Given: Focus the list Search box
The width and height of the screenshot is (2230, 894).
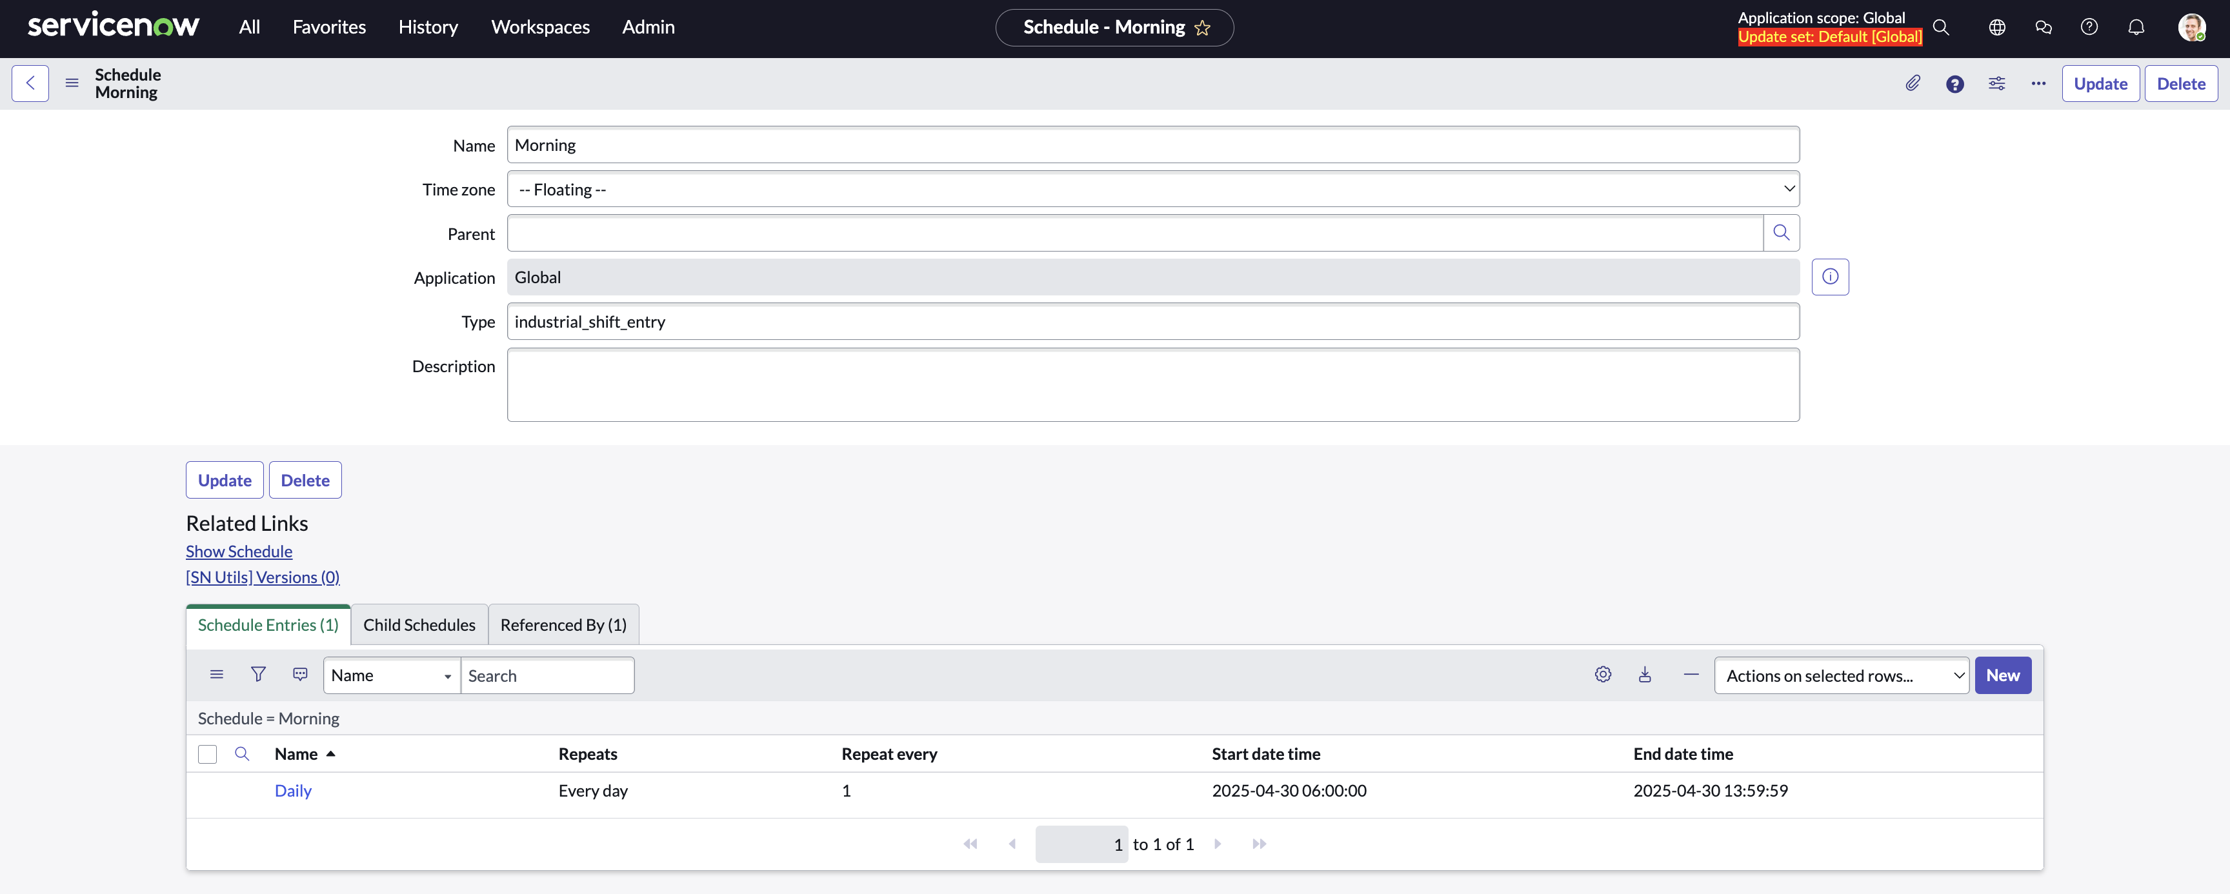Looking at the screenshot, I should pos(547,675).
